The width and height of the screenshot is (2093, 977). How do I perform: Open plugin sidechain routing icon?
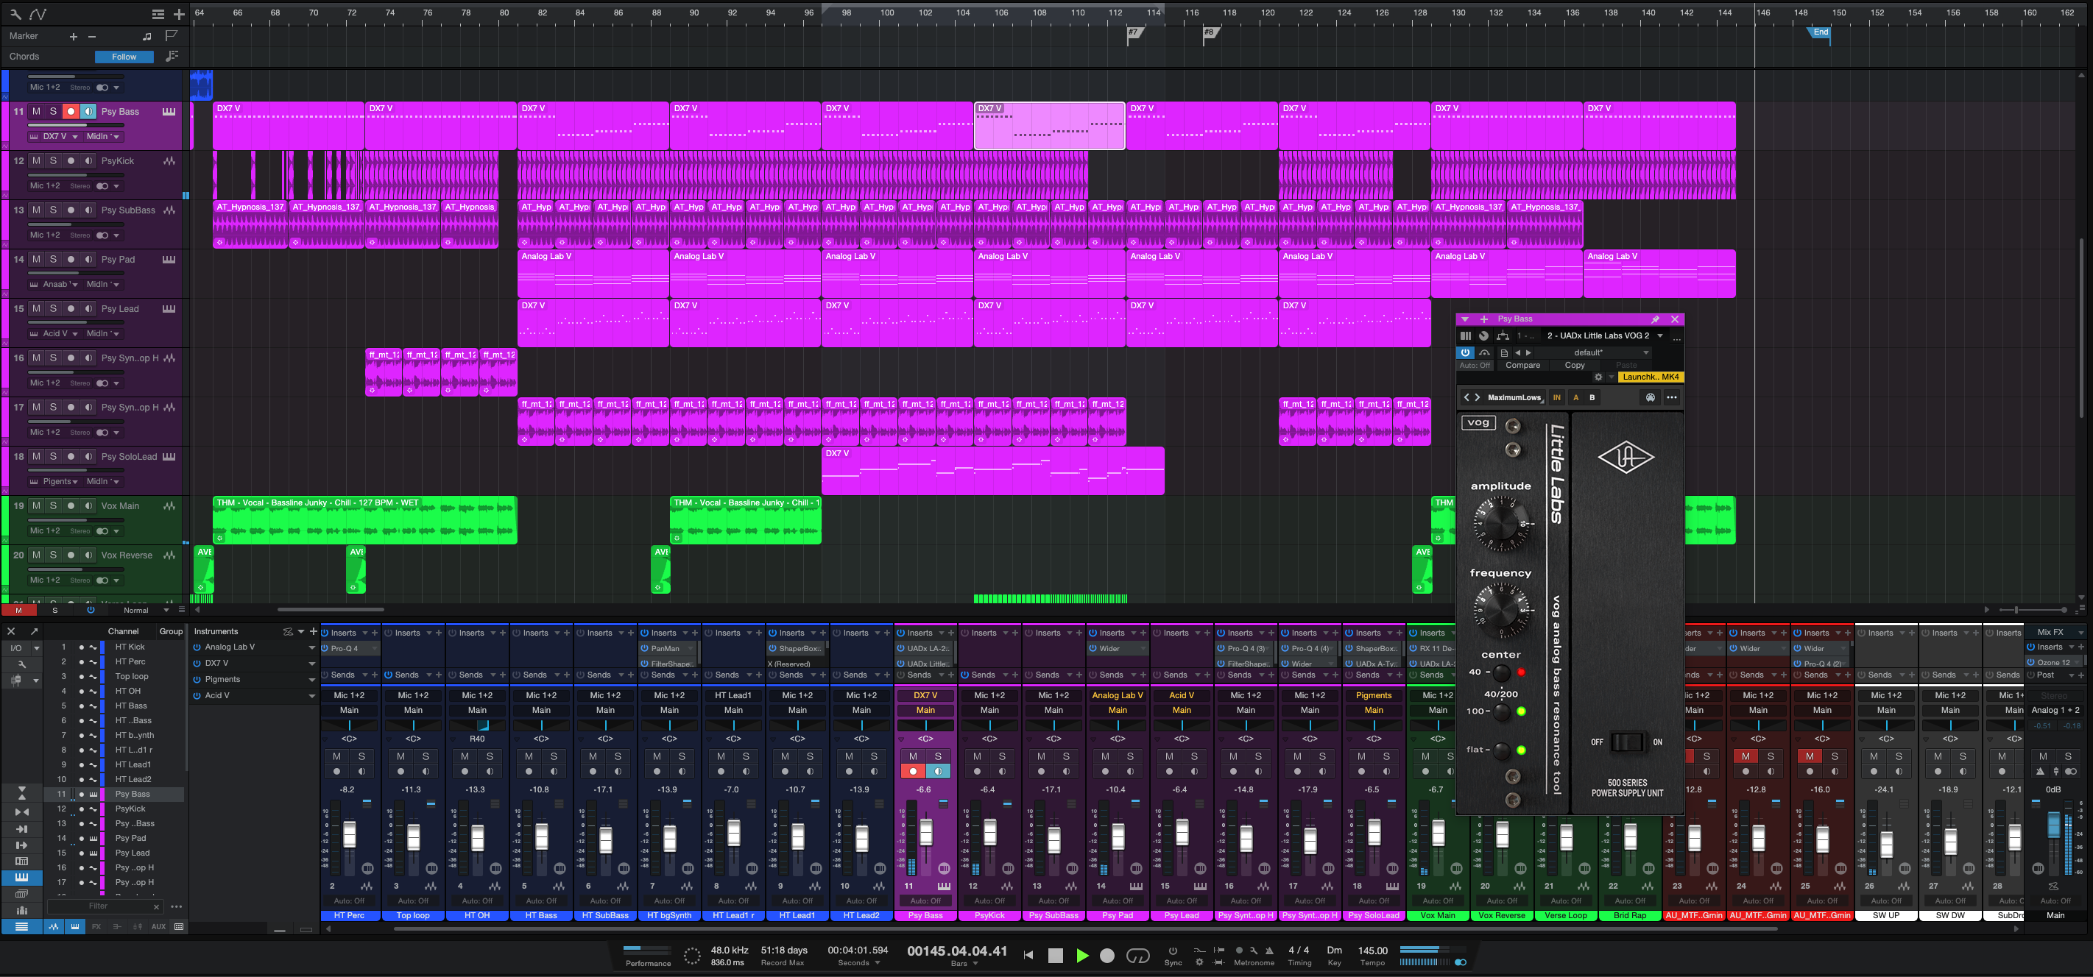point(1503,336)
